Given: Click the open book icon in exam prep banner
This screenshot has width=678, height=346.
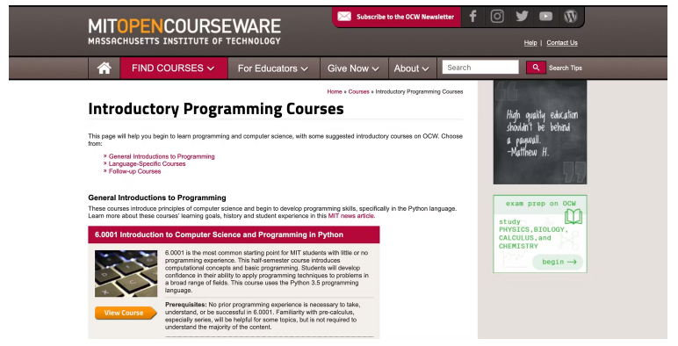Looking at the screenshot, I should [573, 216].
